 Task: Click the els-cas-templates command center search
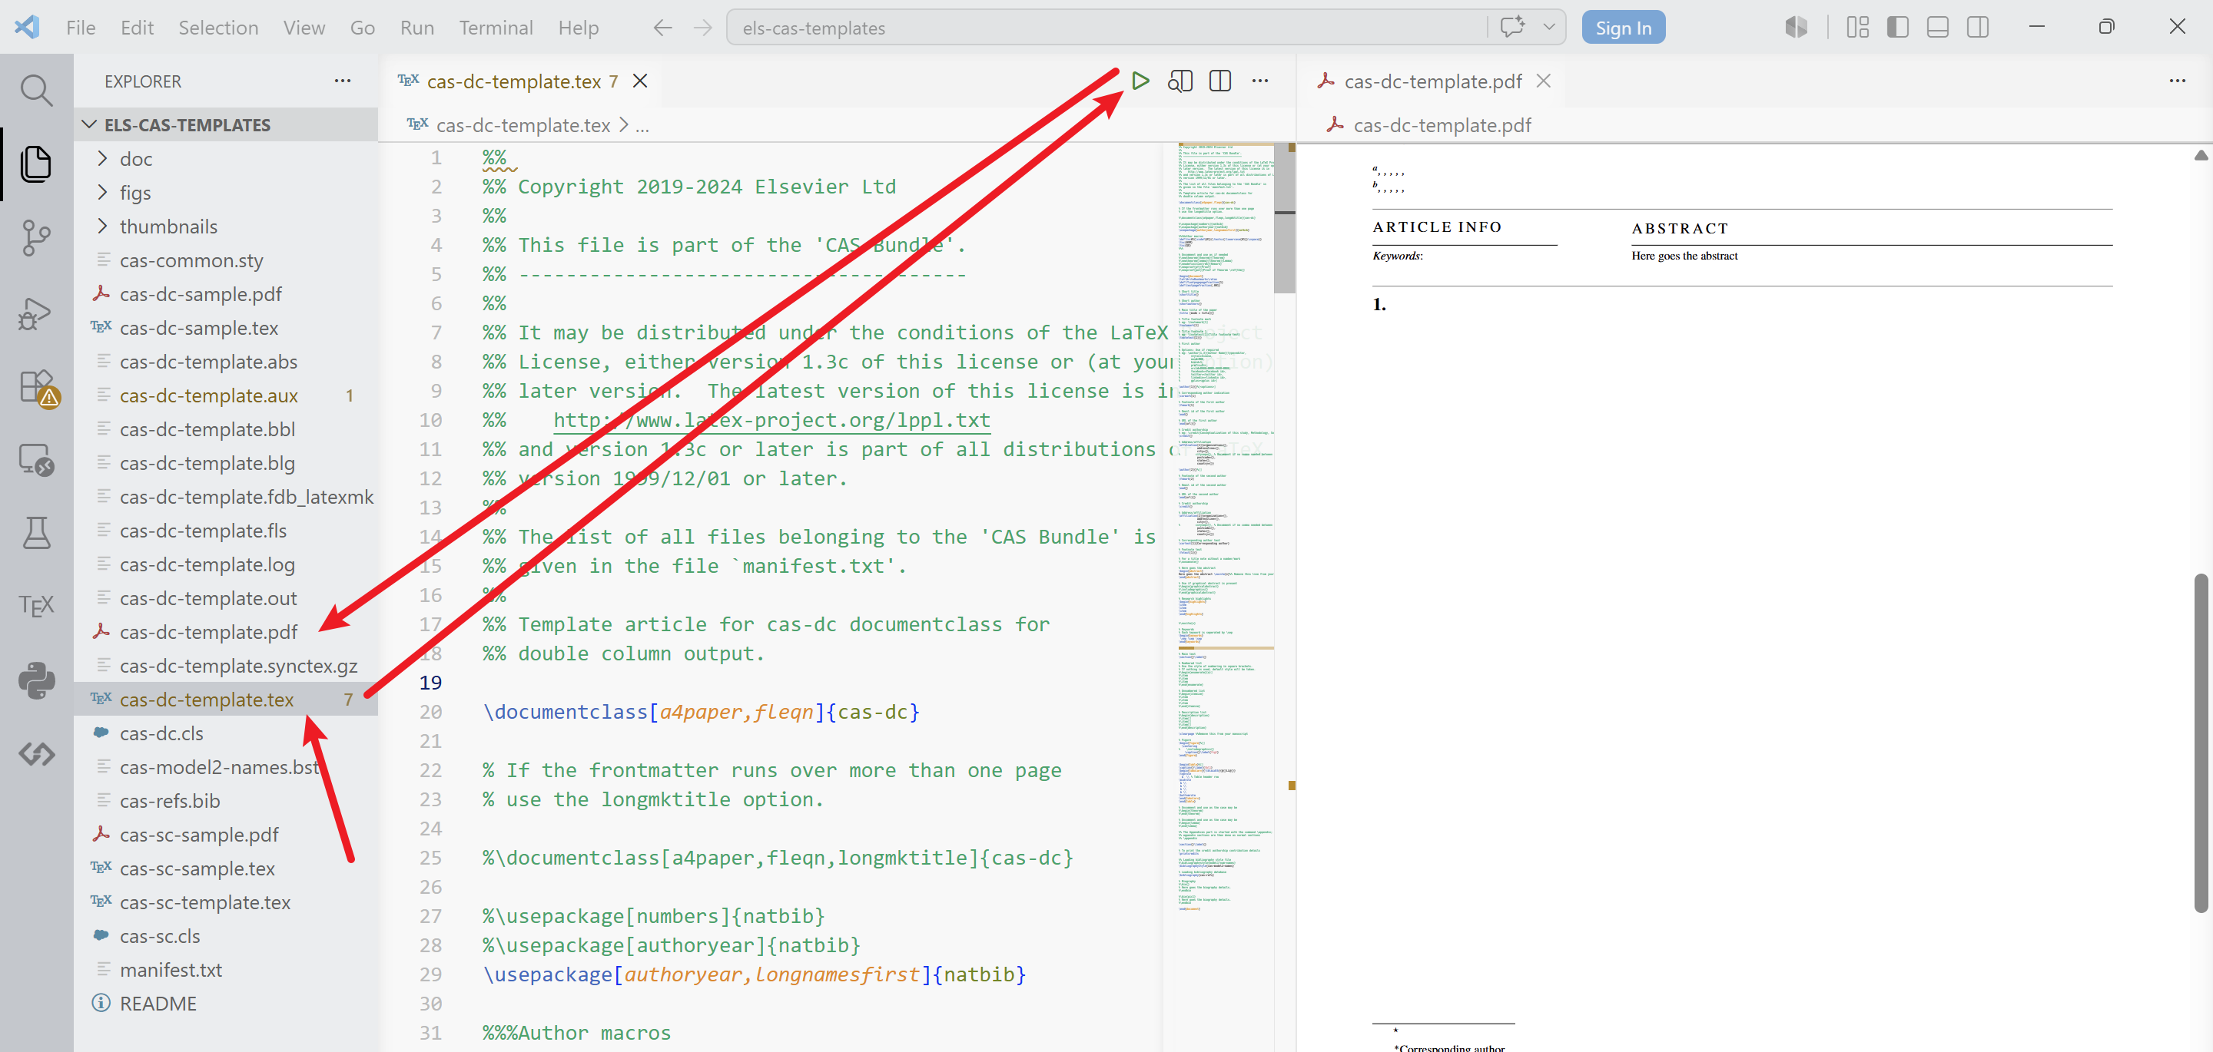1106,28
